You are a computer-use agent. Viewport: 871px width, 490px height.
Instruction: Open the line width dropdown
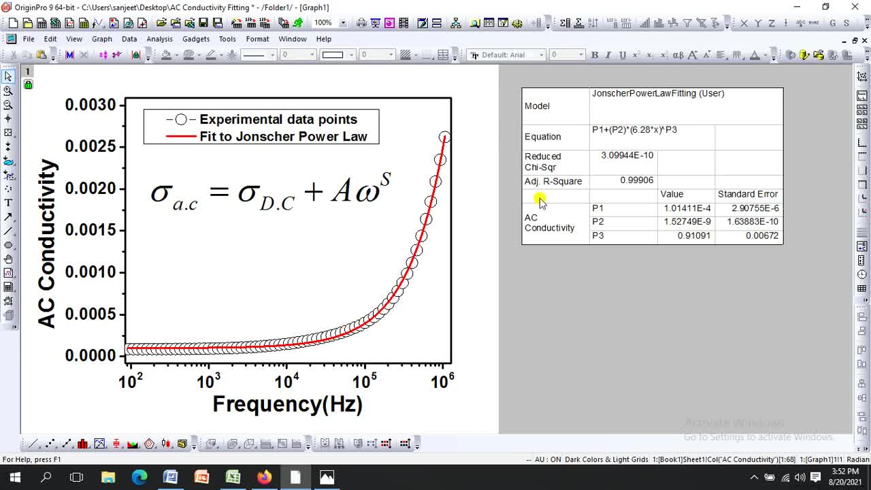click(312, 55)
